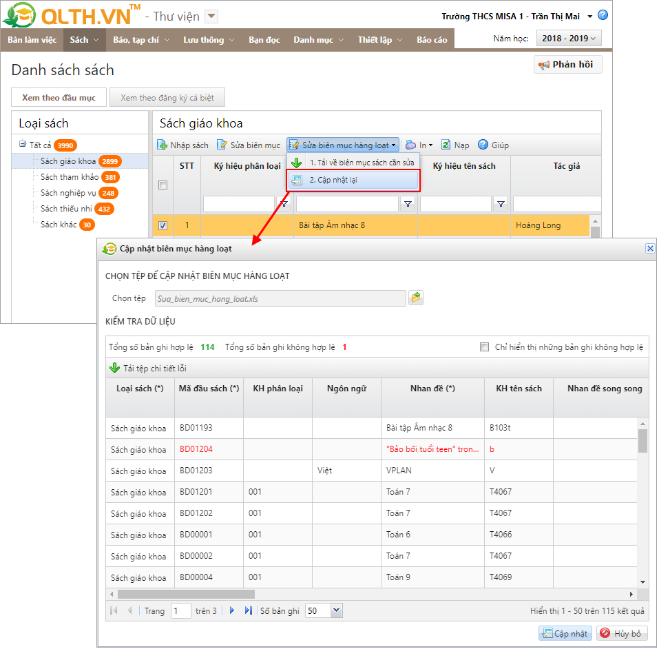The width and height of the screenshot is (659, 649).
Task: Select Sách tham khảo category
Action: click(70, 177)
